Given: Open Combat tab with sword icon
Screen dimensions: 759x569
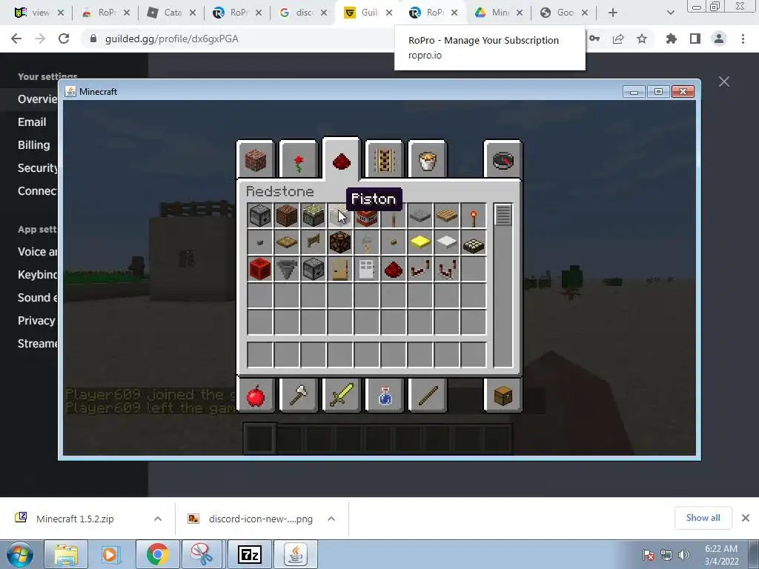Looking at the screenshot, I should 341,396.
